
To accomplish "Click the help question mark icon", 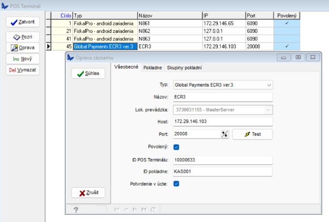I will 76,209.
